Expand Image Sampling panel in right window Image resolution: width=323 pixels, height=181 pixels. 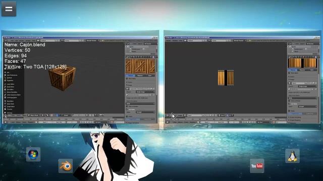click(294, 117)
